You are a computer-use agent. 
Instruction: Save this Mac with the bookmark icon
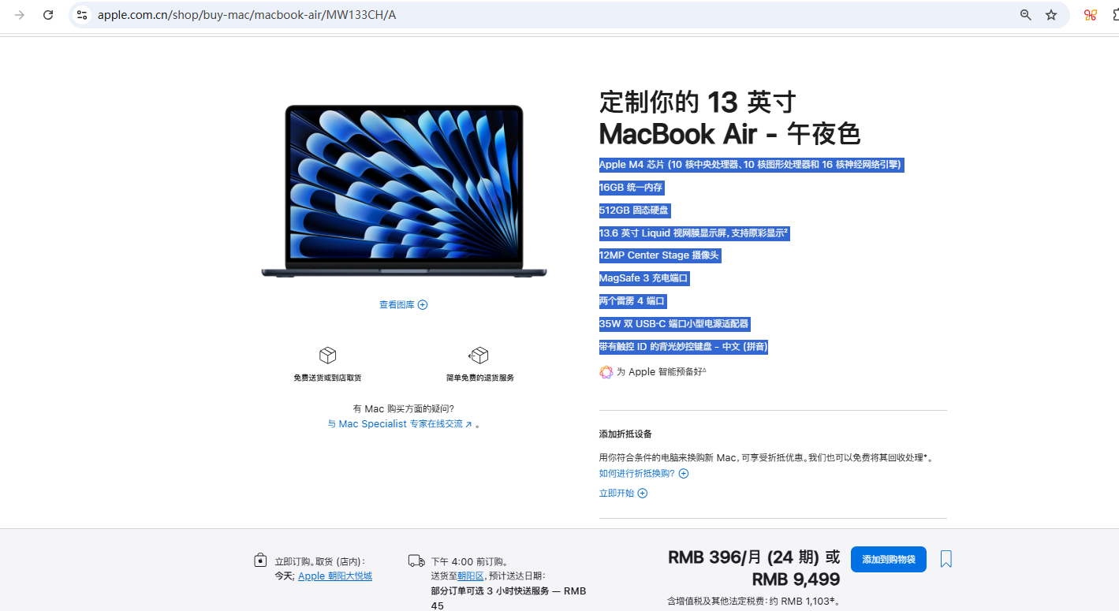tap(946, 560)
